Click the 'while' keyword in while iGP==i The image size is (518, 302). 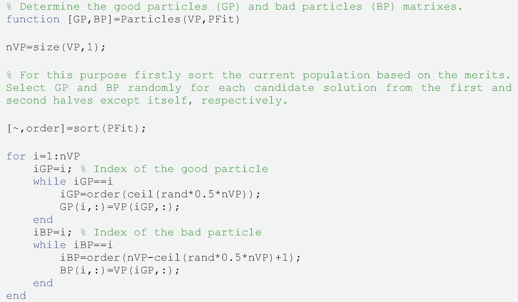click(x=49, y=182)
